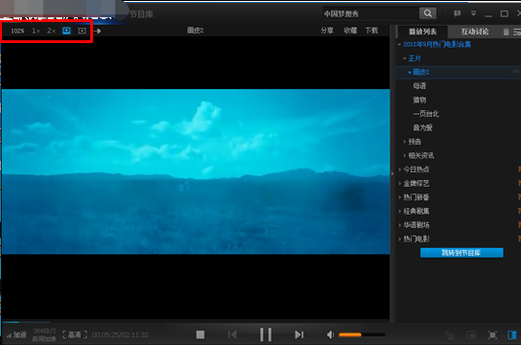Expand the 今日热点 category
Viewport: 521px width, 345px height.
click(x=400, y=170)
